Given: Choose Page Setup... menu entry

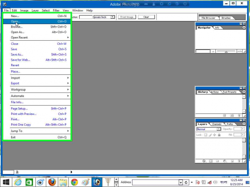Looking at the screenshot, I should coord(37,108).
